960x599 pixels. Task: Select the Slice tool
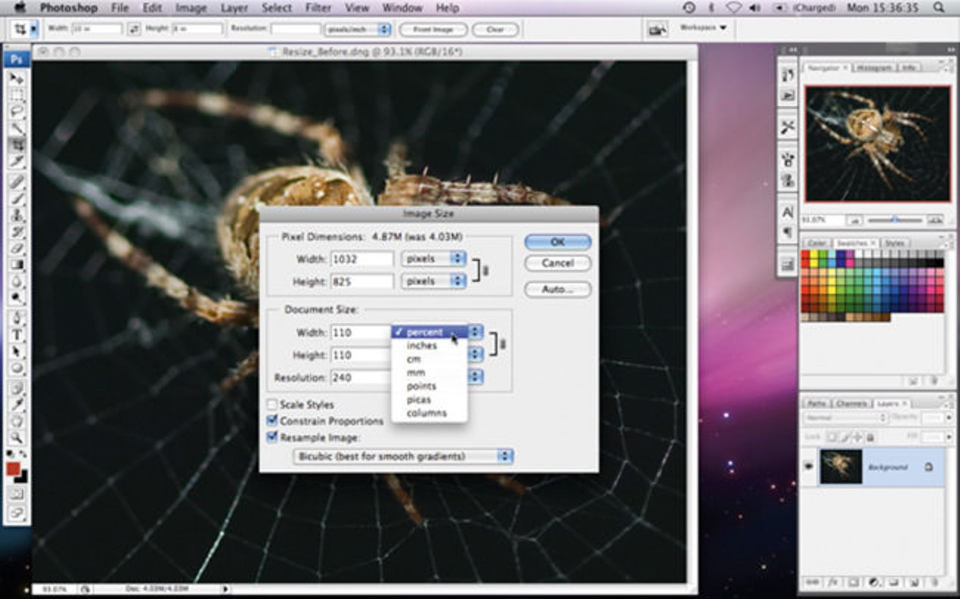tap(17, 161)
